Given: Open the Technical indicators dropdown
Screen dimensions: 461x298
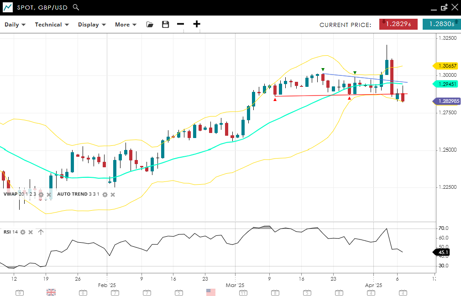Looking at the screenshot, I should pyautogui.click(x=52, y=25).
